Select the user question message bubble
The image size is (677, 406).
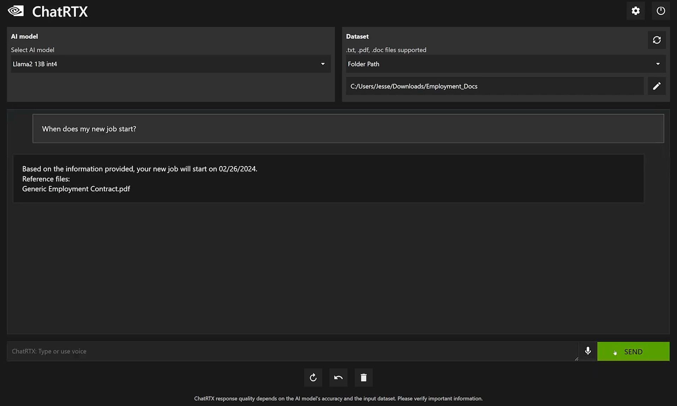pyautogui.click(x=348, y=129)
